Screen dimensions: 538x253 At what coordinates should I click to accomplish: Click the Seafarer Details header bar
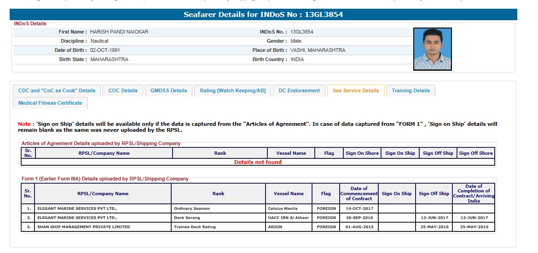[x=263, y=15]
